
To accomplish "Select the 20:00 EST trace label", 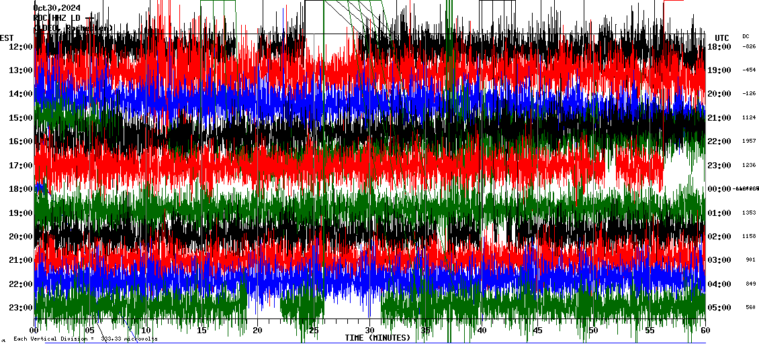I will click(21, 237).
